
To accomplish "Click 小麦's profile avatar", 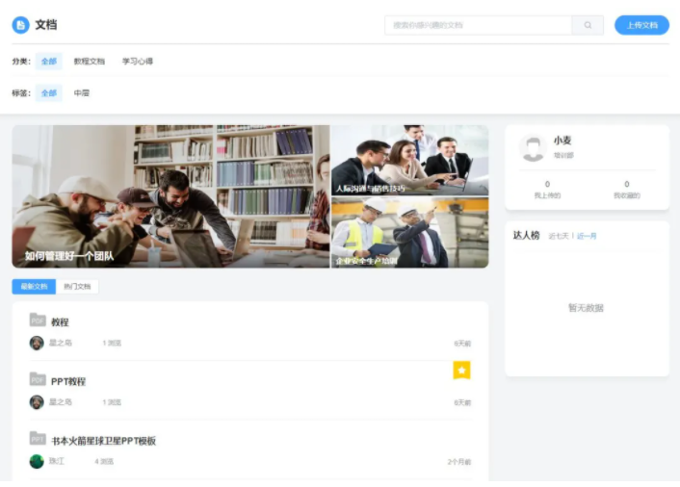I will tap(533, 147).
